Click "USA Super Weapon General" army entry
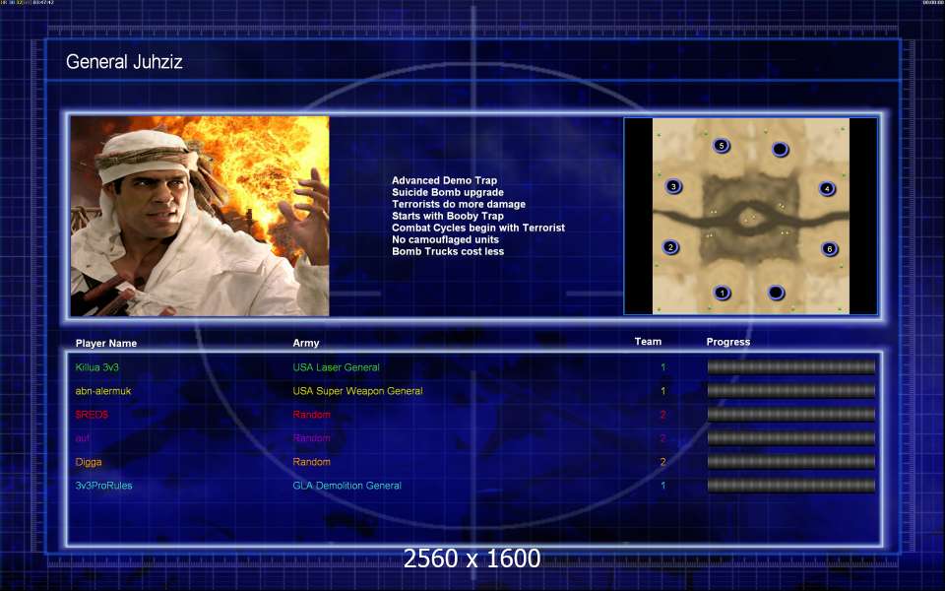The image size is (945, 591). click(358, 391)
